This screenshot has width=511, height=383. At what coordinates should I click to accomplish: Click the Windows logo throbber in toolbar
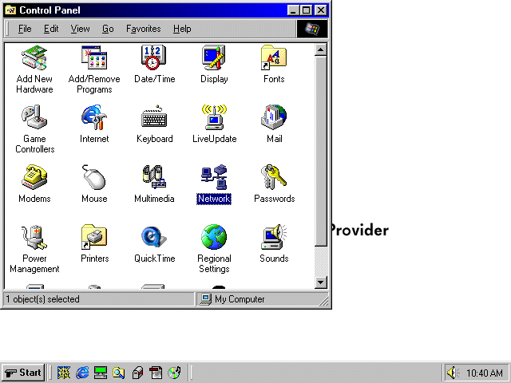coord(312,29)
